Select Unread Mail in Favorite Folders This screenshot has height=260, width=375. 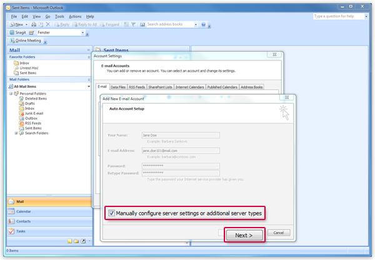26,68
